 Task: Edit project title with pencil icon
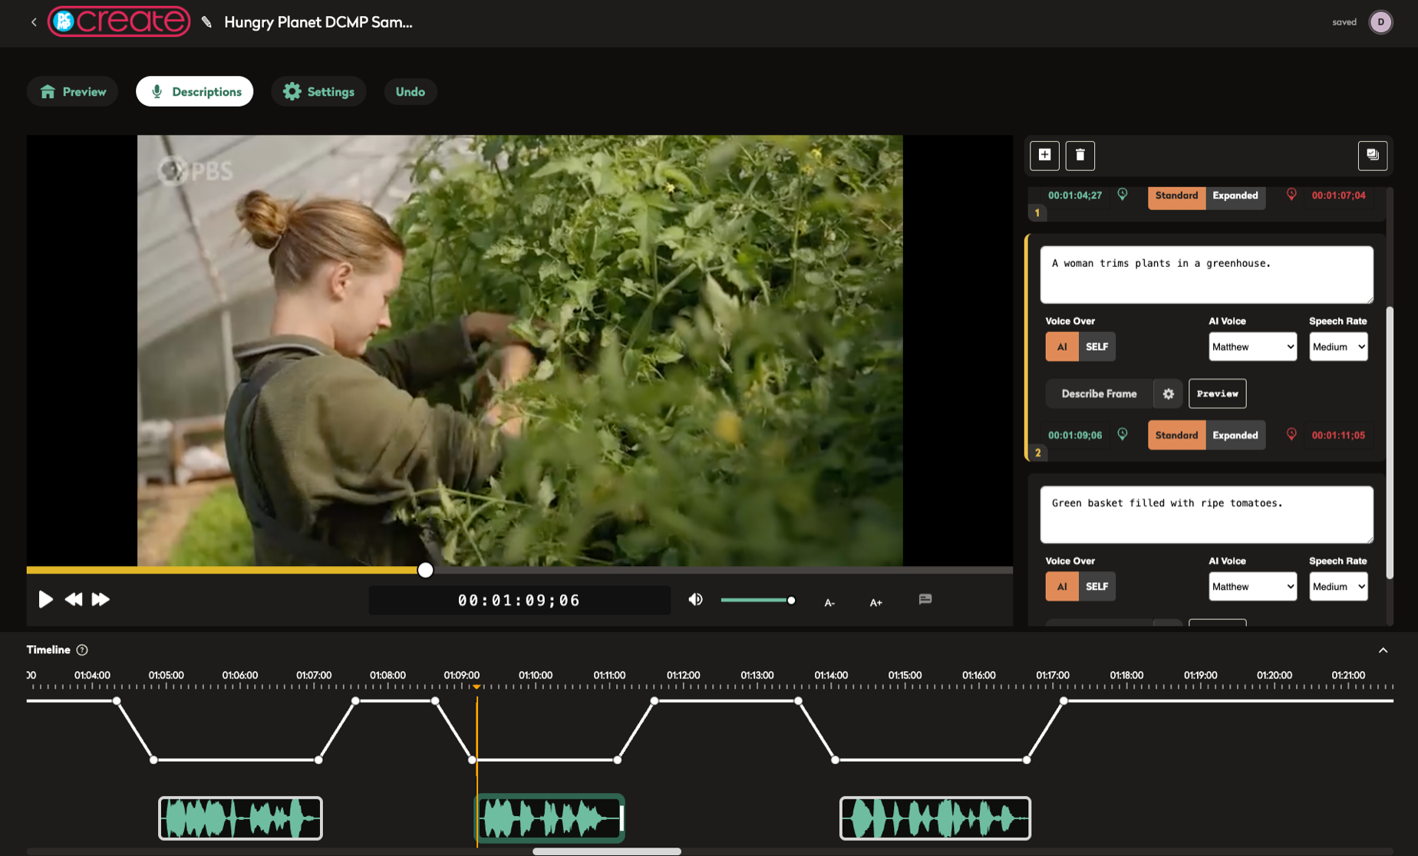pyautogui.click(x=206, y=22)
